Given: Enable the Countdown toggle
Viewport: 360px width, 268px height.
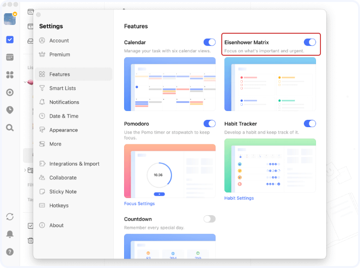Looking at the screenshot, I should [210, 219].
